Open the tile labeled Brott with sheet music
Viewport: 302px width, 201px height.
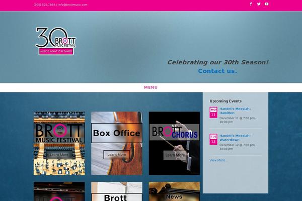[117, 191]
